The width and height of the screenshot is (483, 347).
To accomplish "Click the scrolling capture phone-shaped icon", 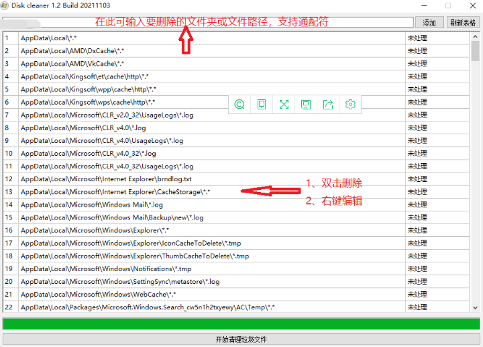I will [262, 105].
